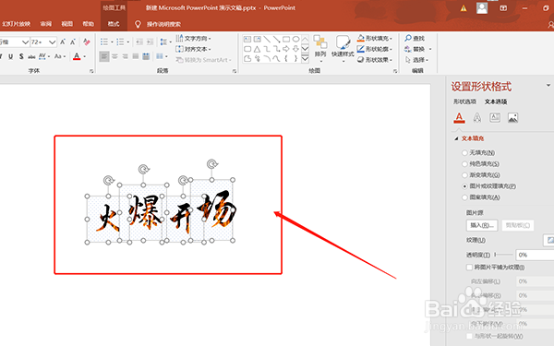Select the right arrow shape
Image resolution: width=554 pixels, height=346 pixels.
286,49
